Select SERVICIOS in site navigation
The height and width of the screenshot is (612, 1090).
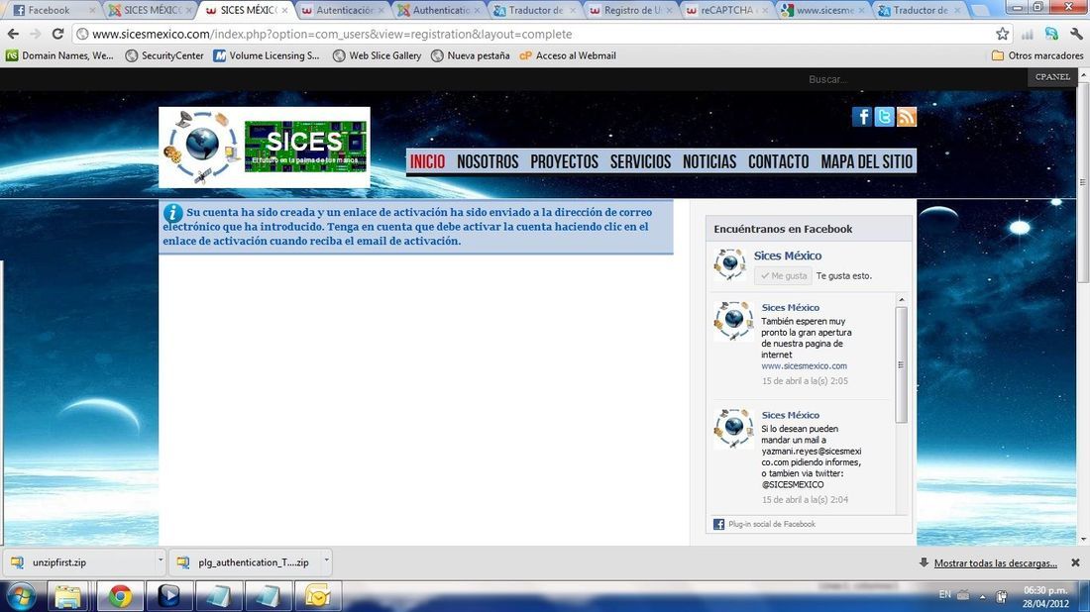coord(640,161)
